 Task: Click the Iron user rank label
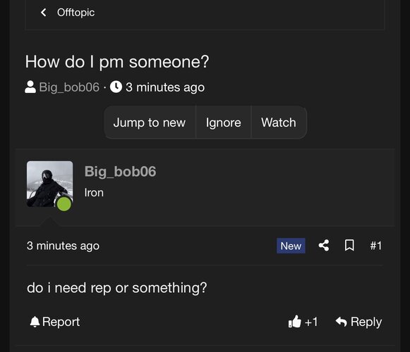94,193
